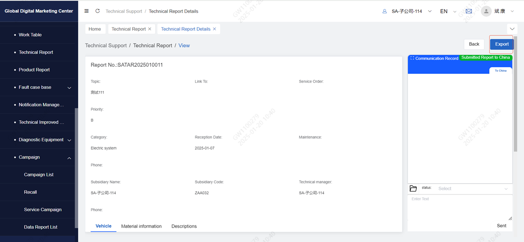The width and height of the screenshot is (524, 242).
Task: Click the folder attachment icon
Action: (413, 189)
